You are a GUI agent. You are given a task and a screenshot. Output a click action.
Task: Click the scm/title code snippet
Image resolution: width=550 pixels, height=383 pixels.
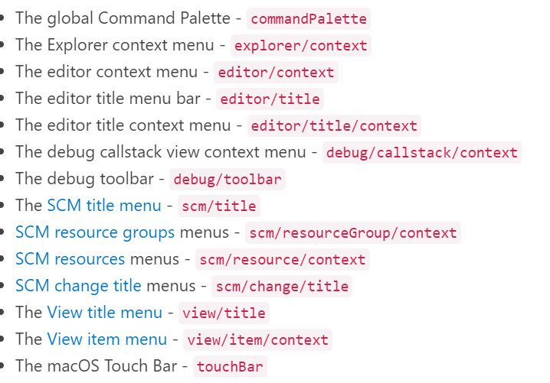219,206
